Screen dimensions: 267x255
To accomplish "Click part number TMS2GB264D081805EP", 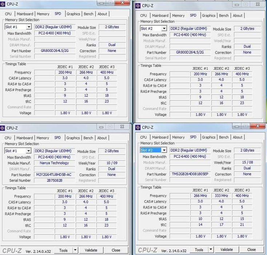I will coord(190,174).
